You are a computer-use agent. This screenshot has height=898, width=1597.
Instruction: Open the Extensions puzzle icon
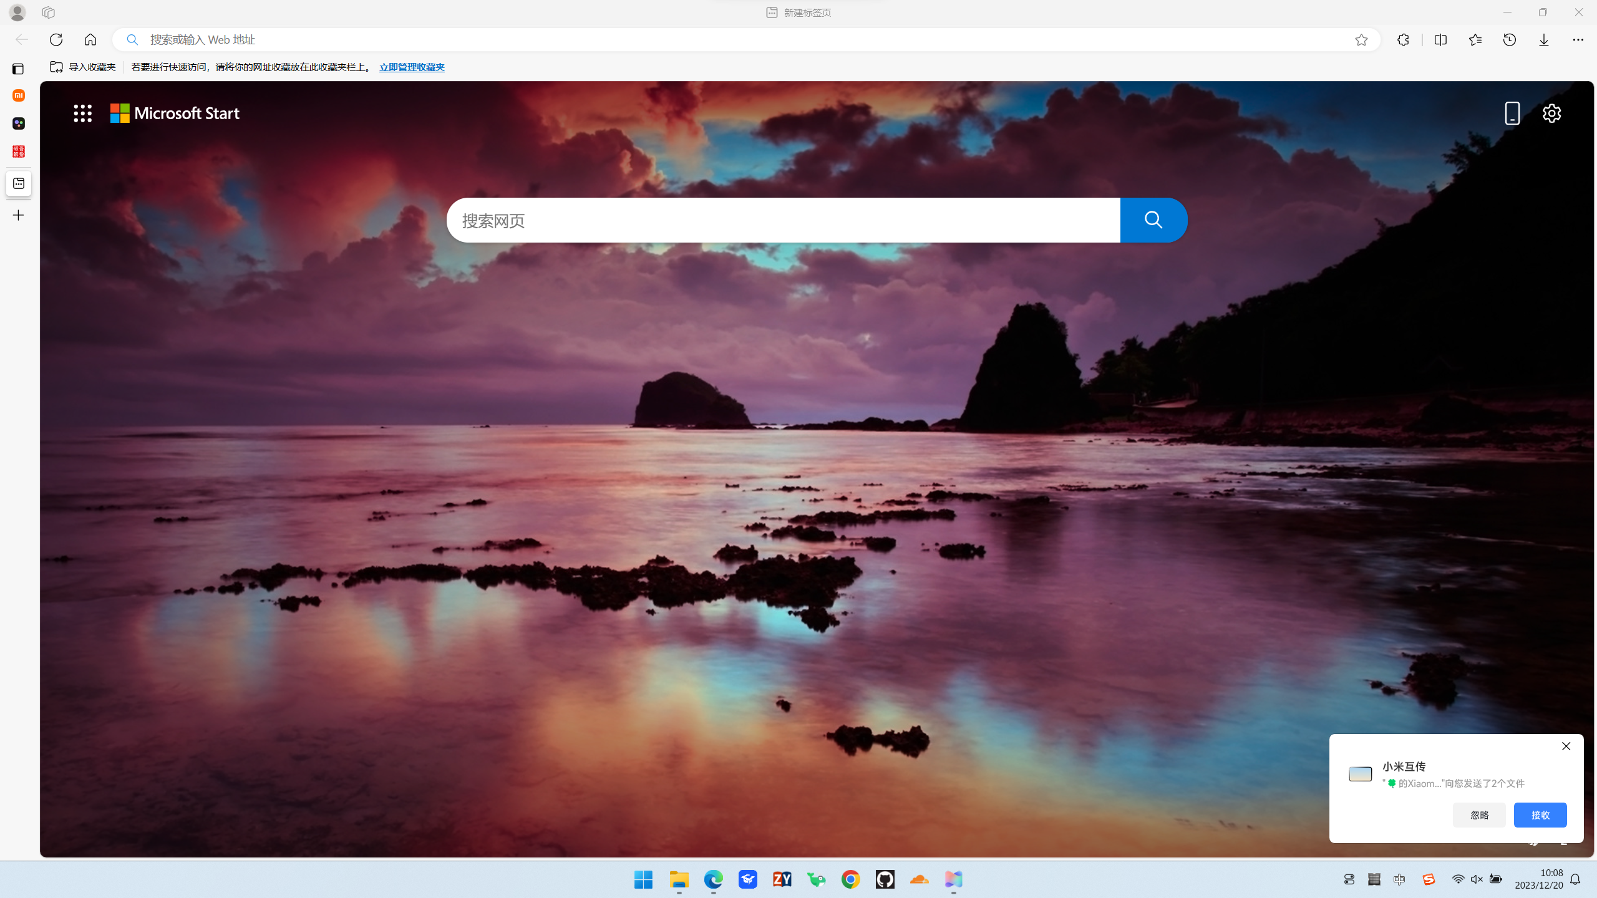pyautogui.click(x=1403, y=40)
